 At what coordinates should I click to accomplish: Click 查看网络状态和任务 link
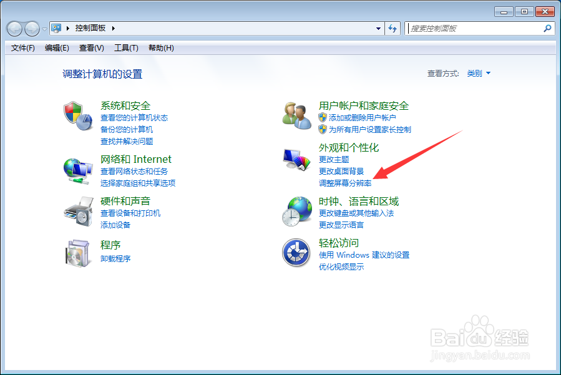(134, 172)
